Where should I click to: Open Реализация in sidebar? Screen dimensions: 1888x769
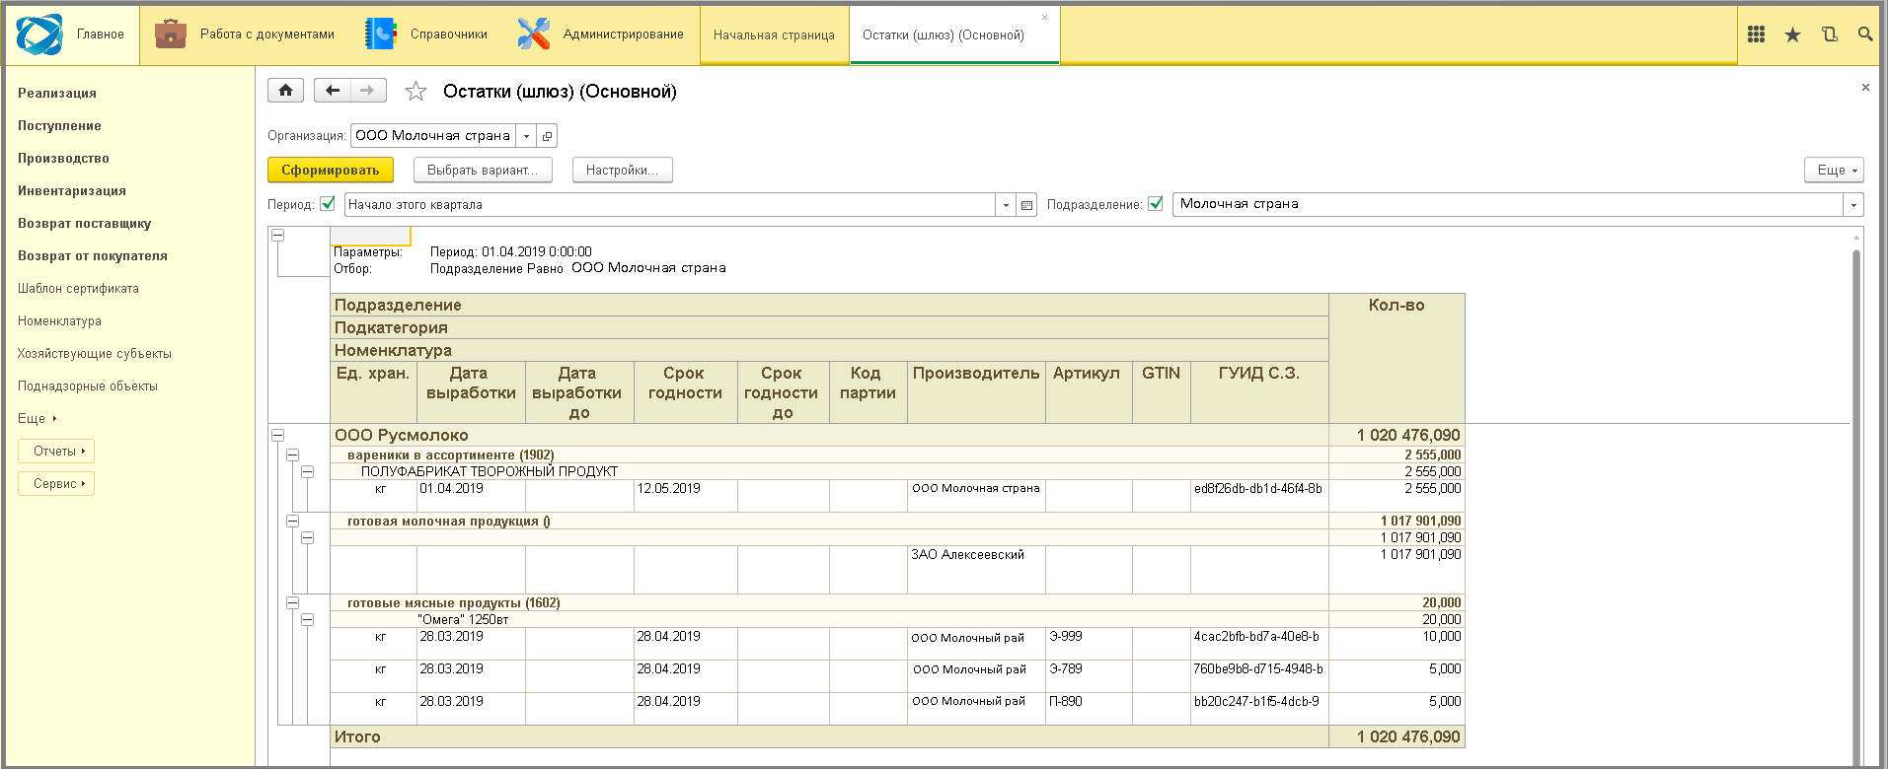[x=57, y=93]
